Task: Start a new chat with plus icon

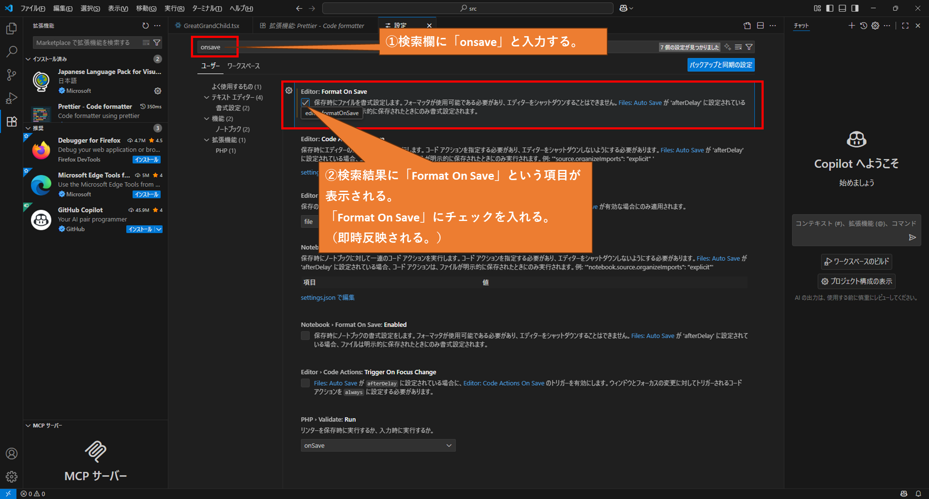Action: (x=851, y=26)
